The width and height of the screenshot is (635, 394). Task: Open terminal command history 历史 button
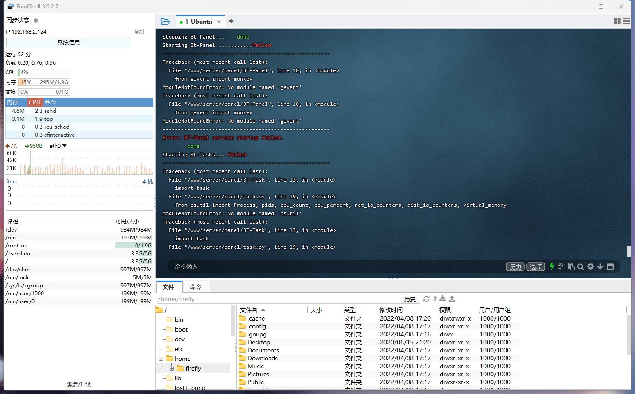[x=515, y=267]
